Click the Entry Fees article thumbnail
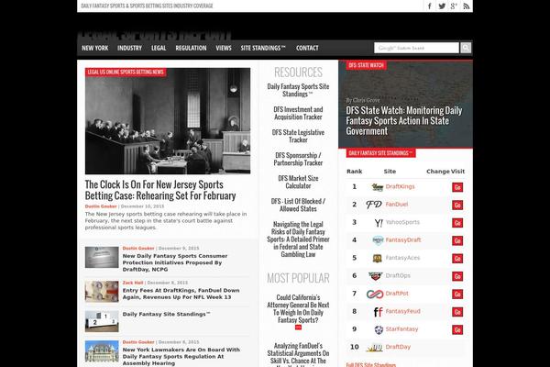The image size is (550, 367). [102, 291]
